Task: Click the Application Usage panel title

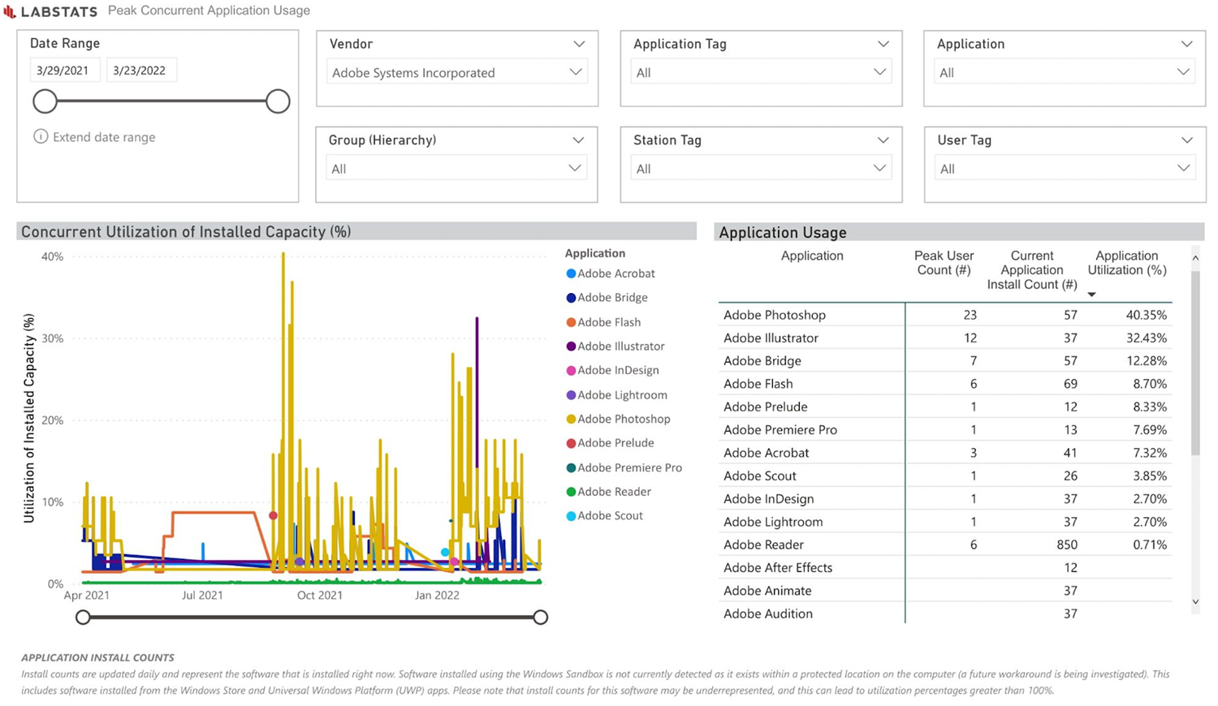Action: (x=783, y=233)
